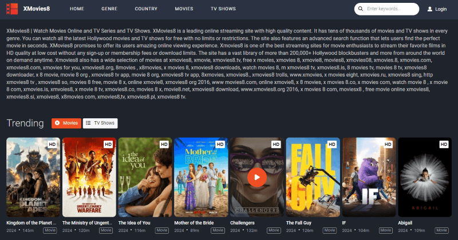458x240 pixels.
Task: Click The Fall Guy title link
Action: click(x=299, y=223)
